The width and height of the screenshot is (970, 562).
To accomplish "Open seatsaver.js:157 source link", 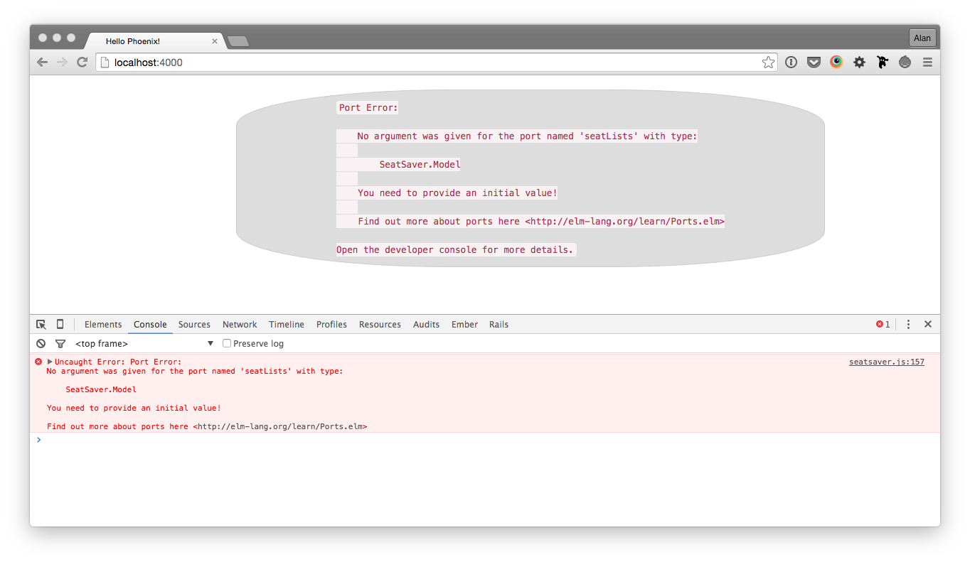I will pos(886,362).
